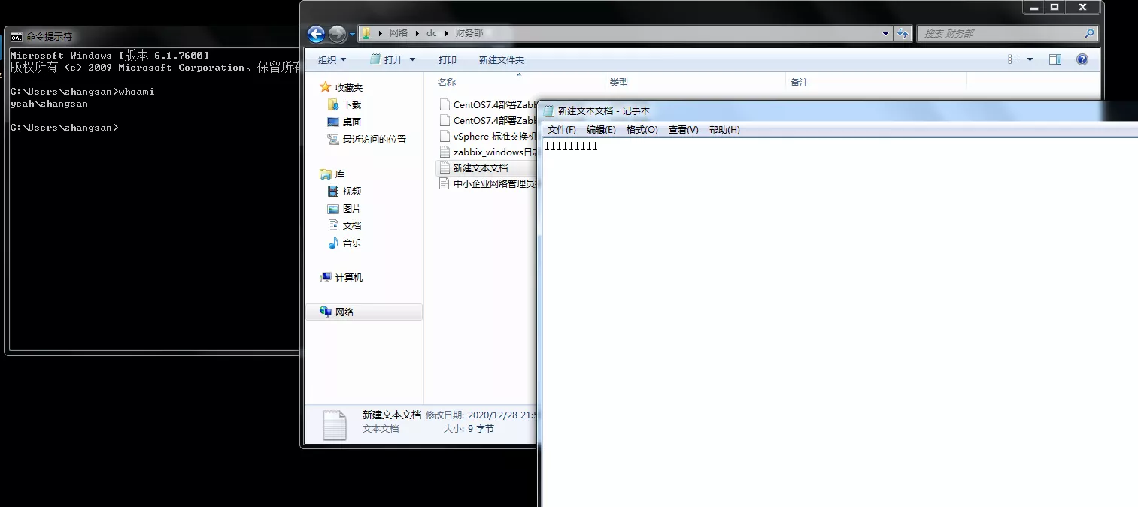Open 桌面 in the navigation pane
Image resolution: width=1138 pixels, height=507 pixels.
[x=351, y=122]
